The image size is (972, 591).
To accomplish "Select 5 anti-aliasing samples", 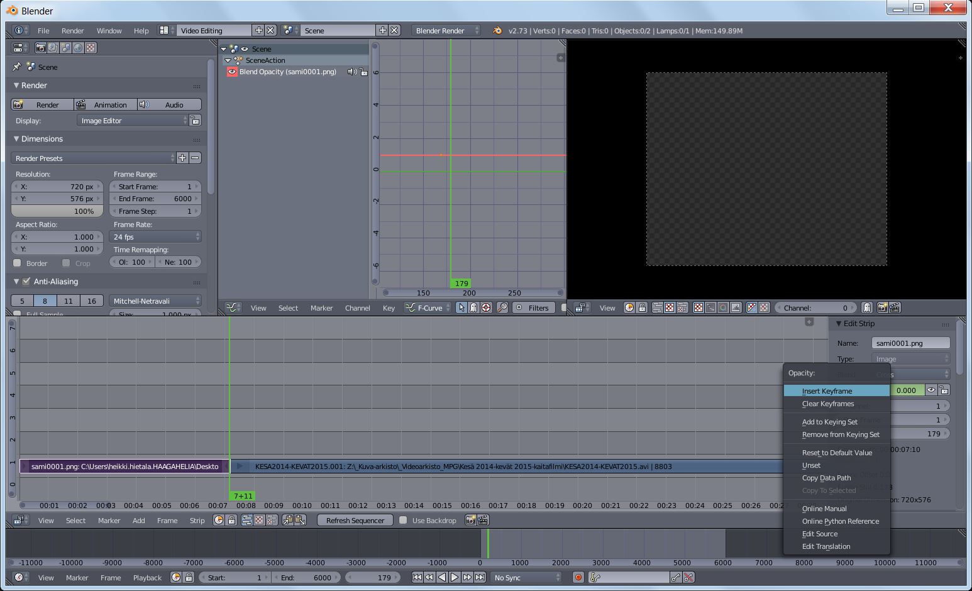I will (22, 301).
